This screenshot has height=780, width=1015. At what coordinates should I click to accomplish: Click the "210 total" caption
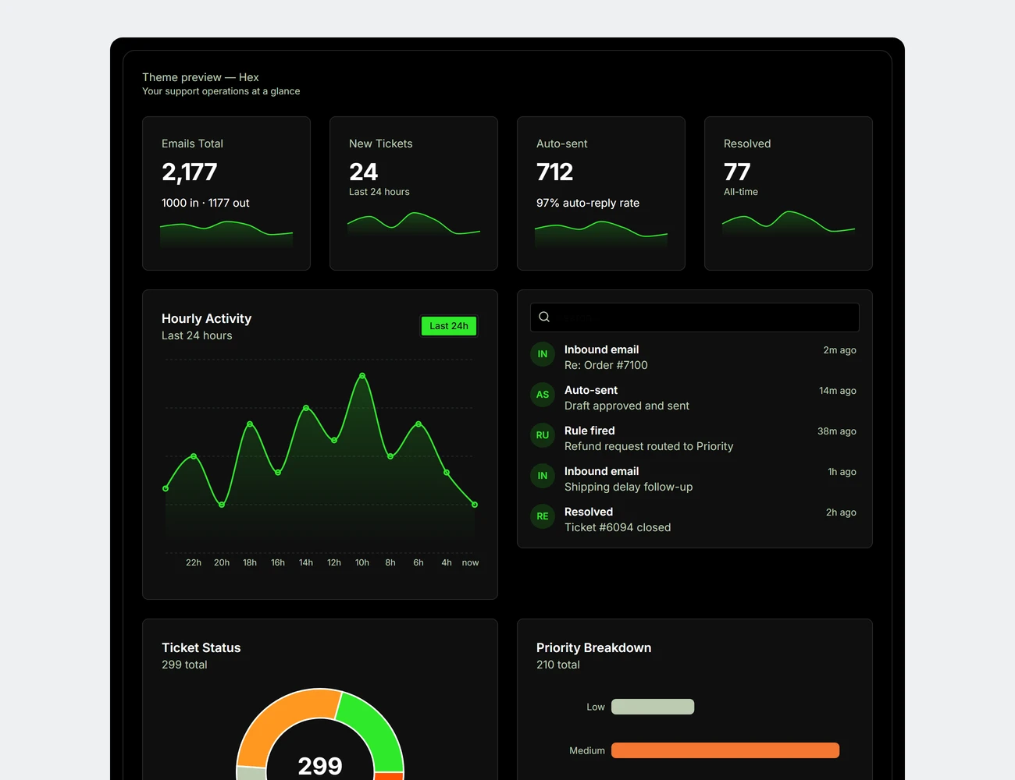pyautogui.click(x=558, y=665)
